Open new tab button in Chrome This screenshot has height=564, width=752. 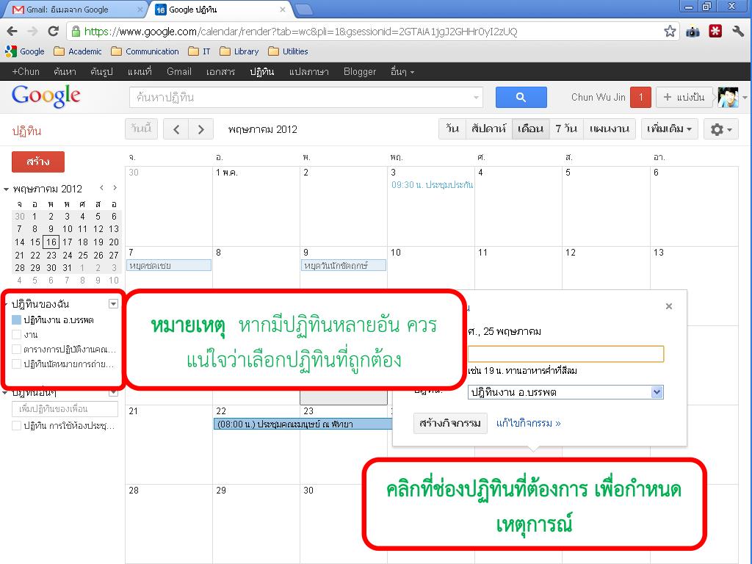point(303,9)
